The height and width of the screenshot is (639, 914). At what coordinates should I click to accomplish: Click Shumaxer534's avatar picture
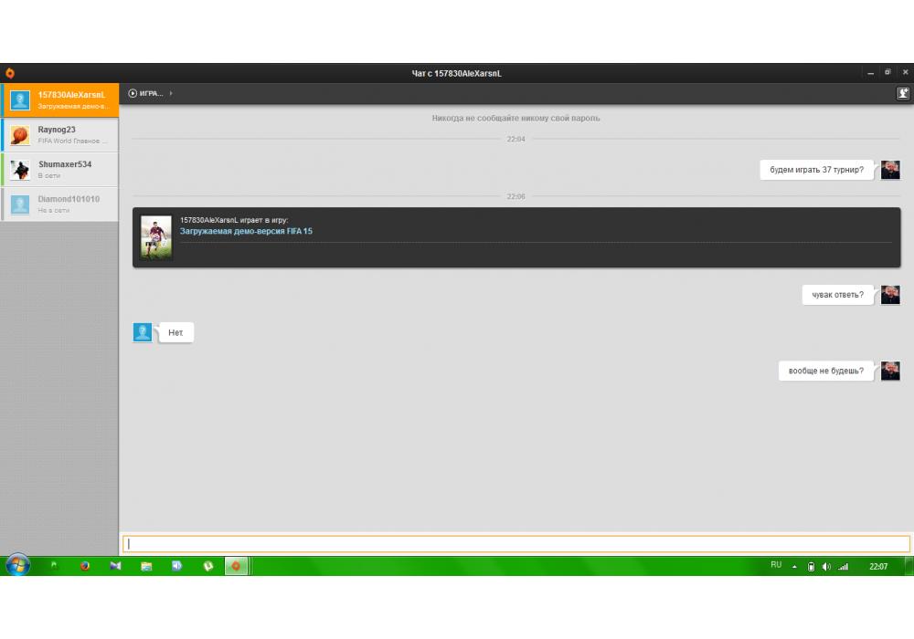coord(20,170)
